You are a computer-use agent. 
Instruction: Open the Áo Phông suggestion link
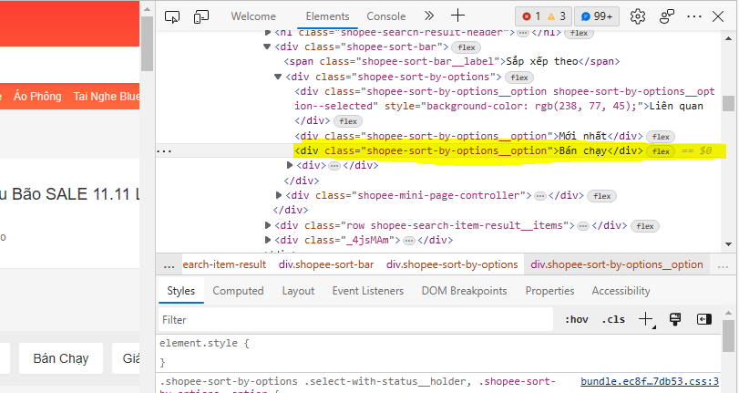click(37, 97)
